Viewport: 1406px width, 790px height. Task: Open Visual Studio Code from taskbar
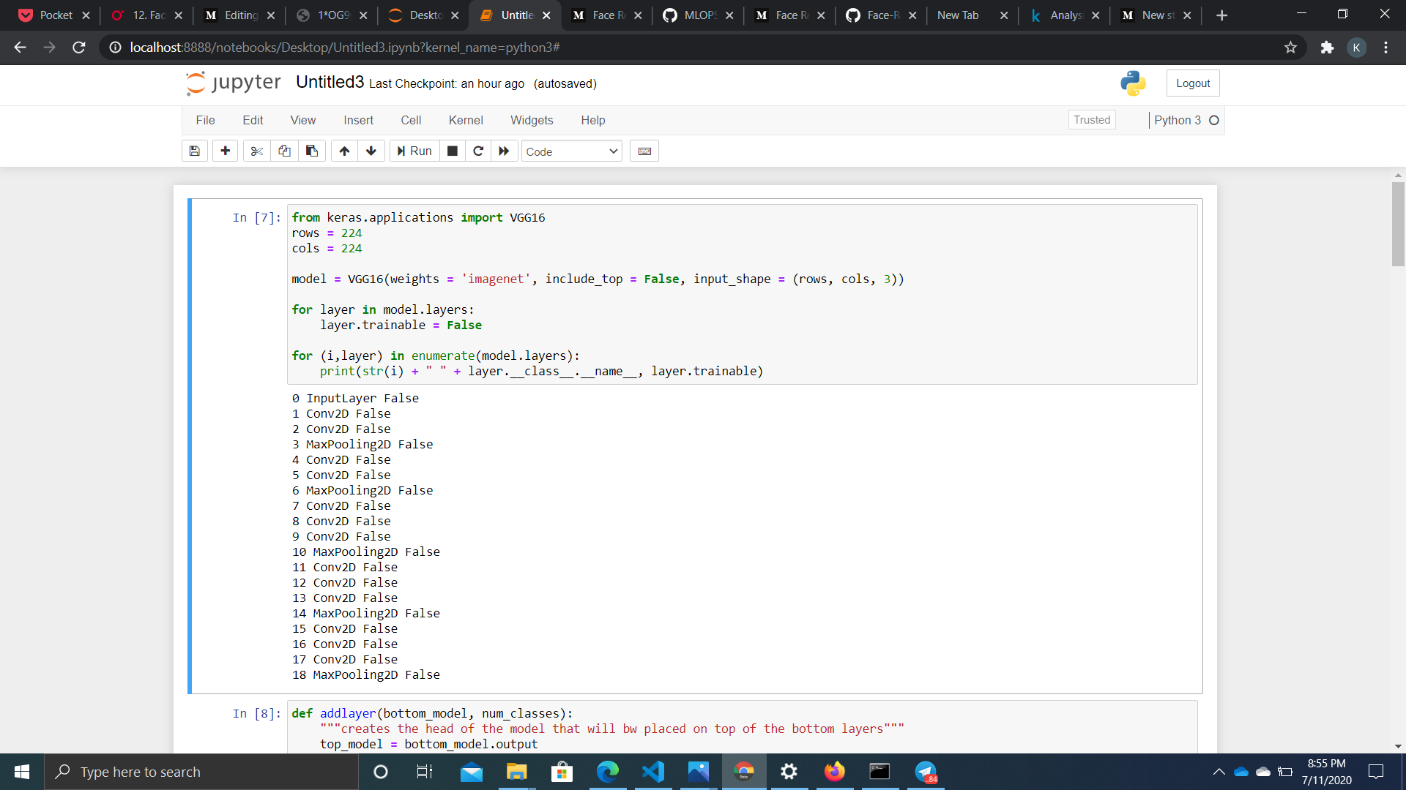[652, 772]
